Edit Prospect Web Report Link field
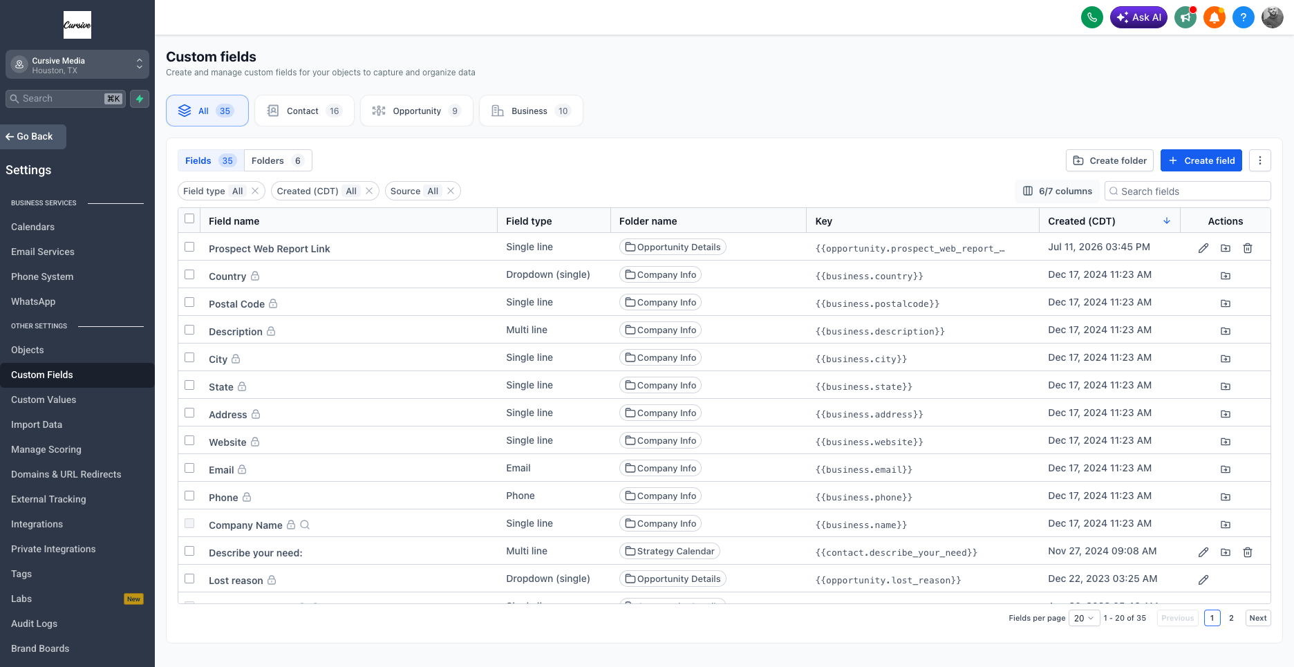Screen dimensions: 1294x667 [x=1203, y=248]
